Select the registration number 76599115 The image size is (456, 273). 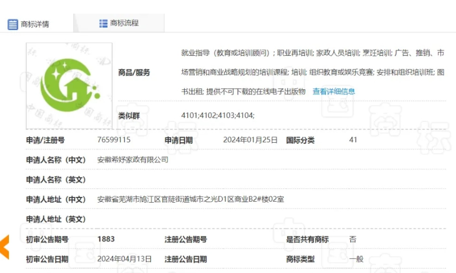[x=114, y=140]
